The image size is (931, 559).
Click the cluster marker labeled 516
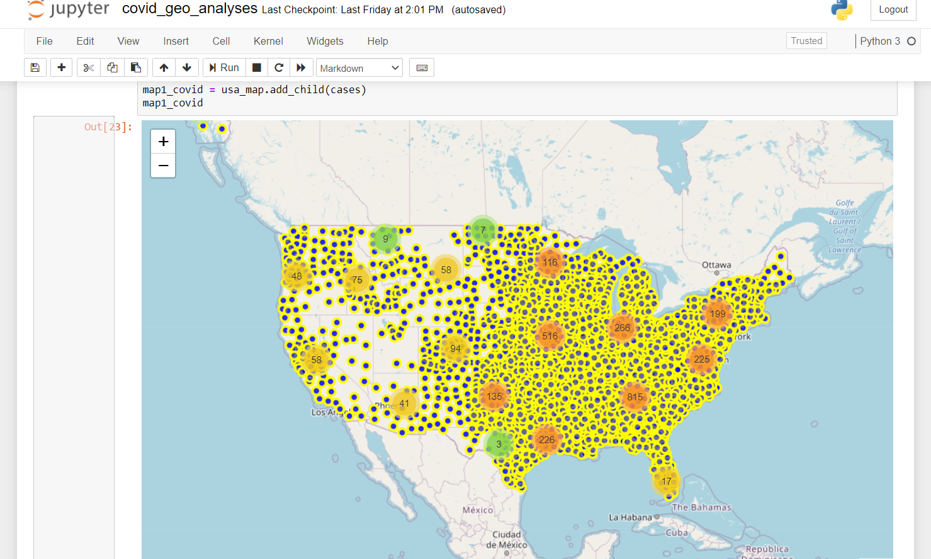coord(550,336)
